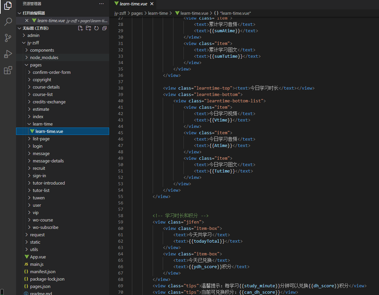This screenshot has height=295, width=379.
Task: Collapse all folders in explorer
Action: coord(104,28)
